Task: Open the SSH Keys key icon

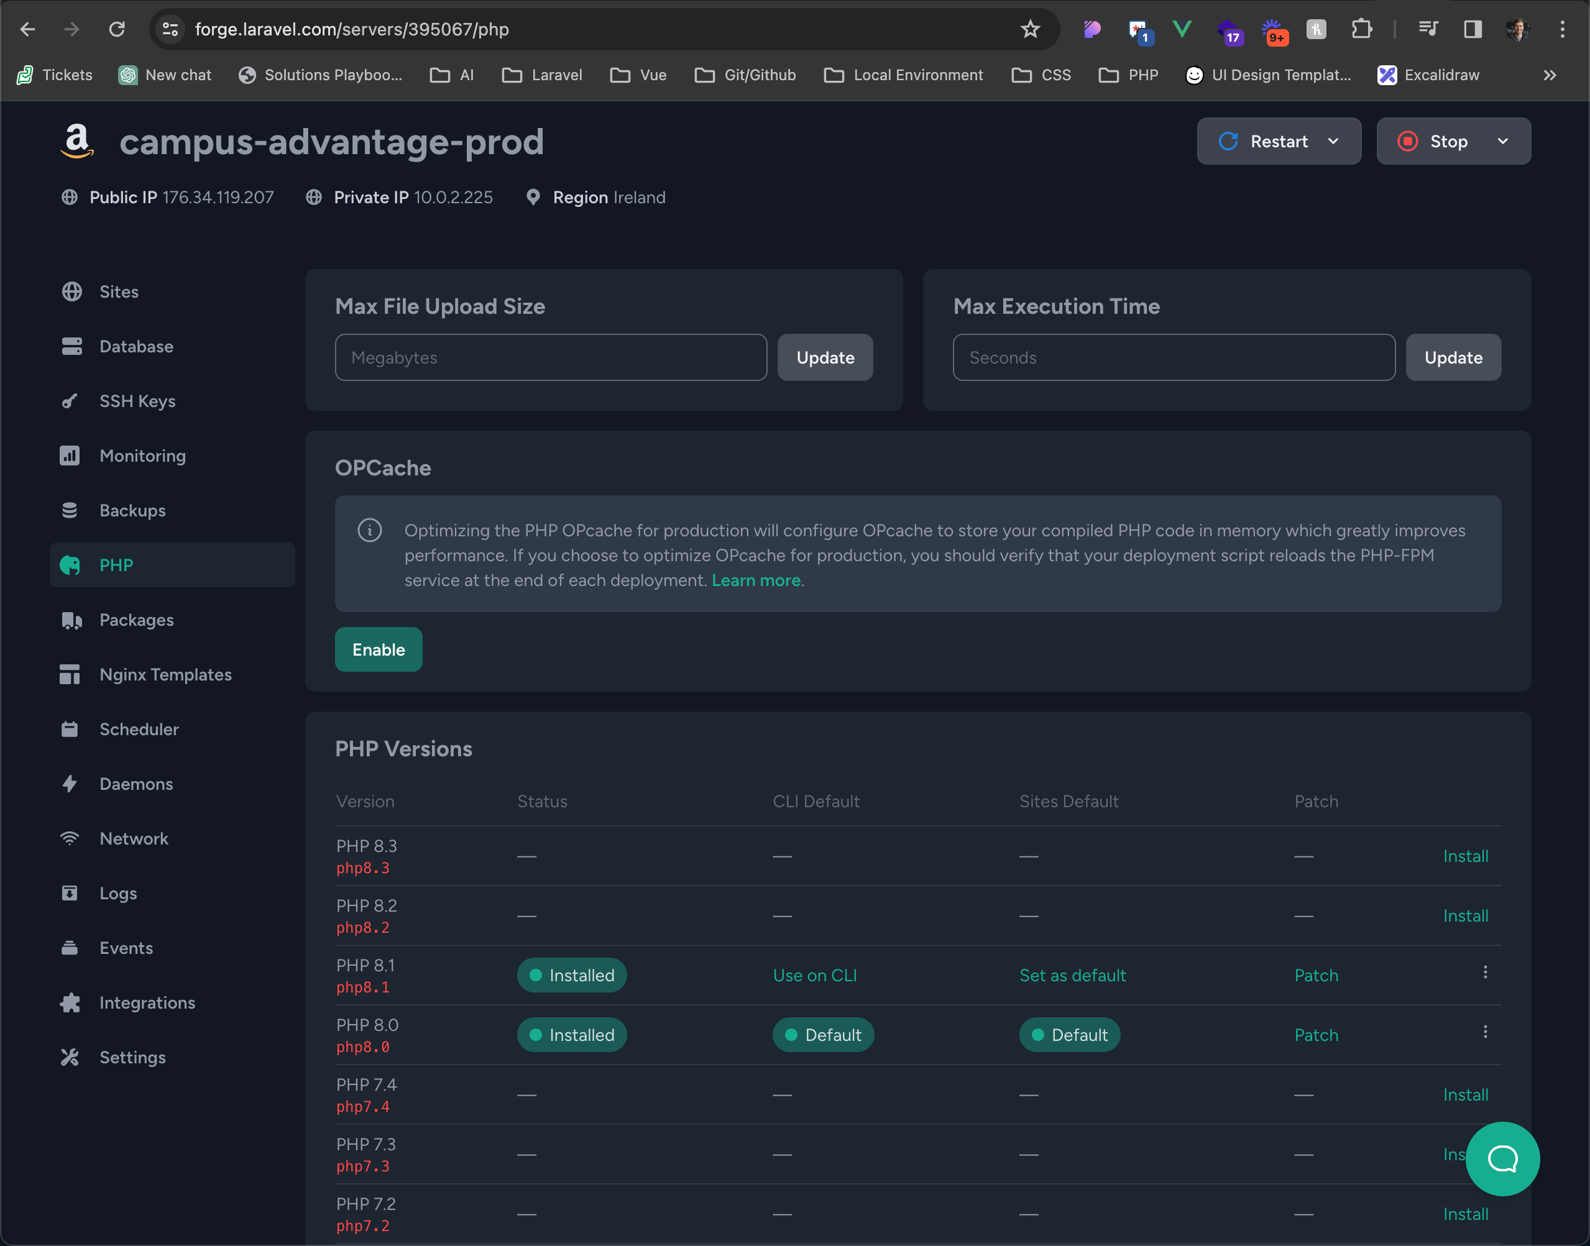Action: 70,401
